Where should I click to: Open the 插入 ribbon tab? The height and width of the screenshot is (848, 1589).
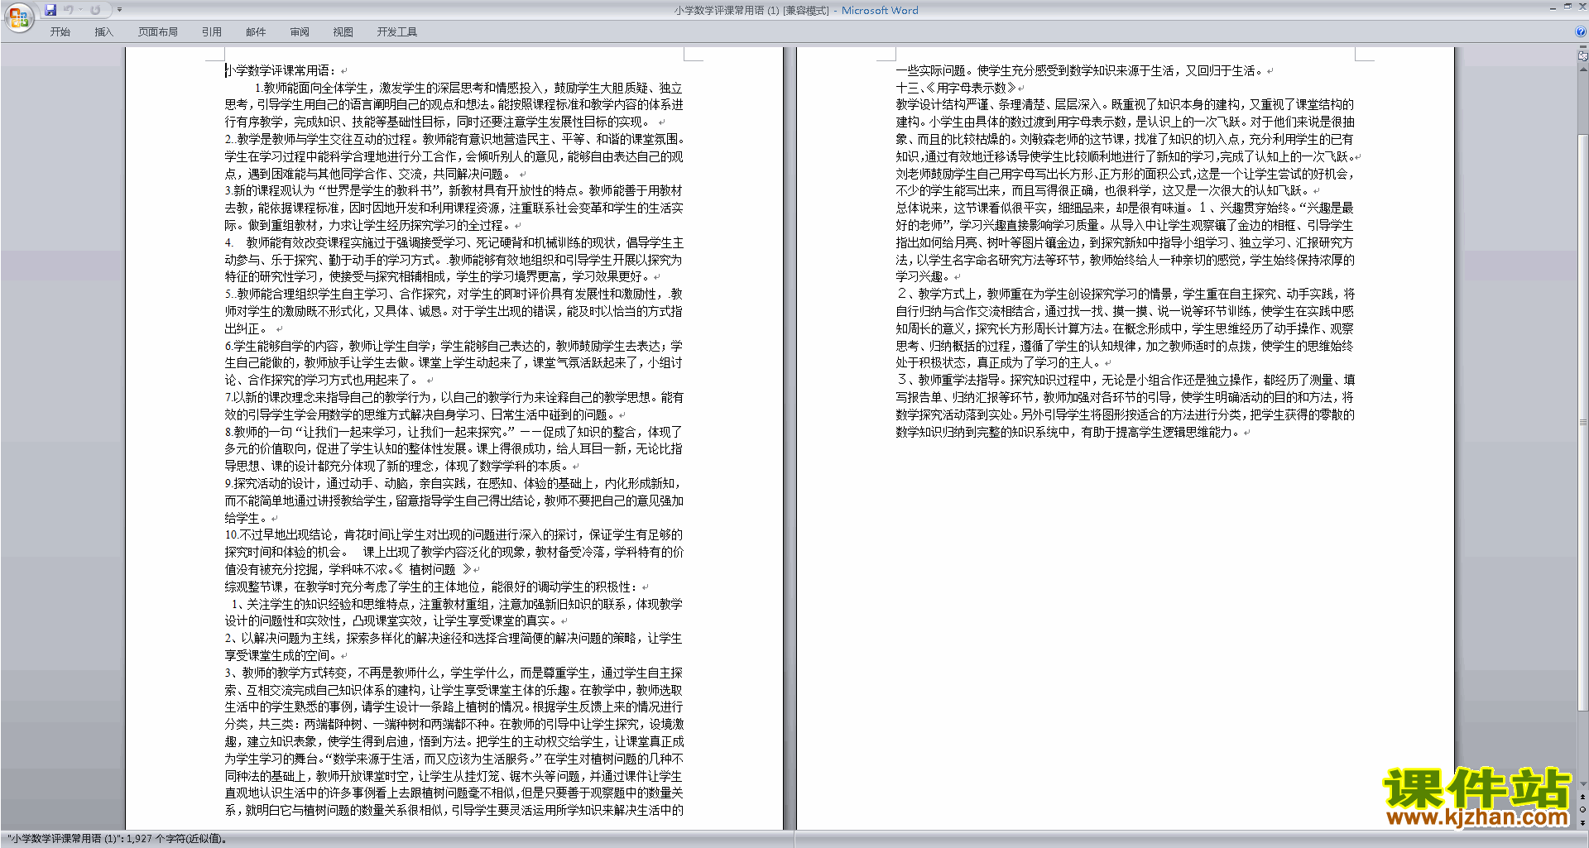[103, 31]
